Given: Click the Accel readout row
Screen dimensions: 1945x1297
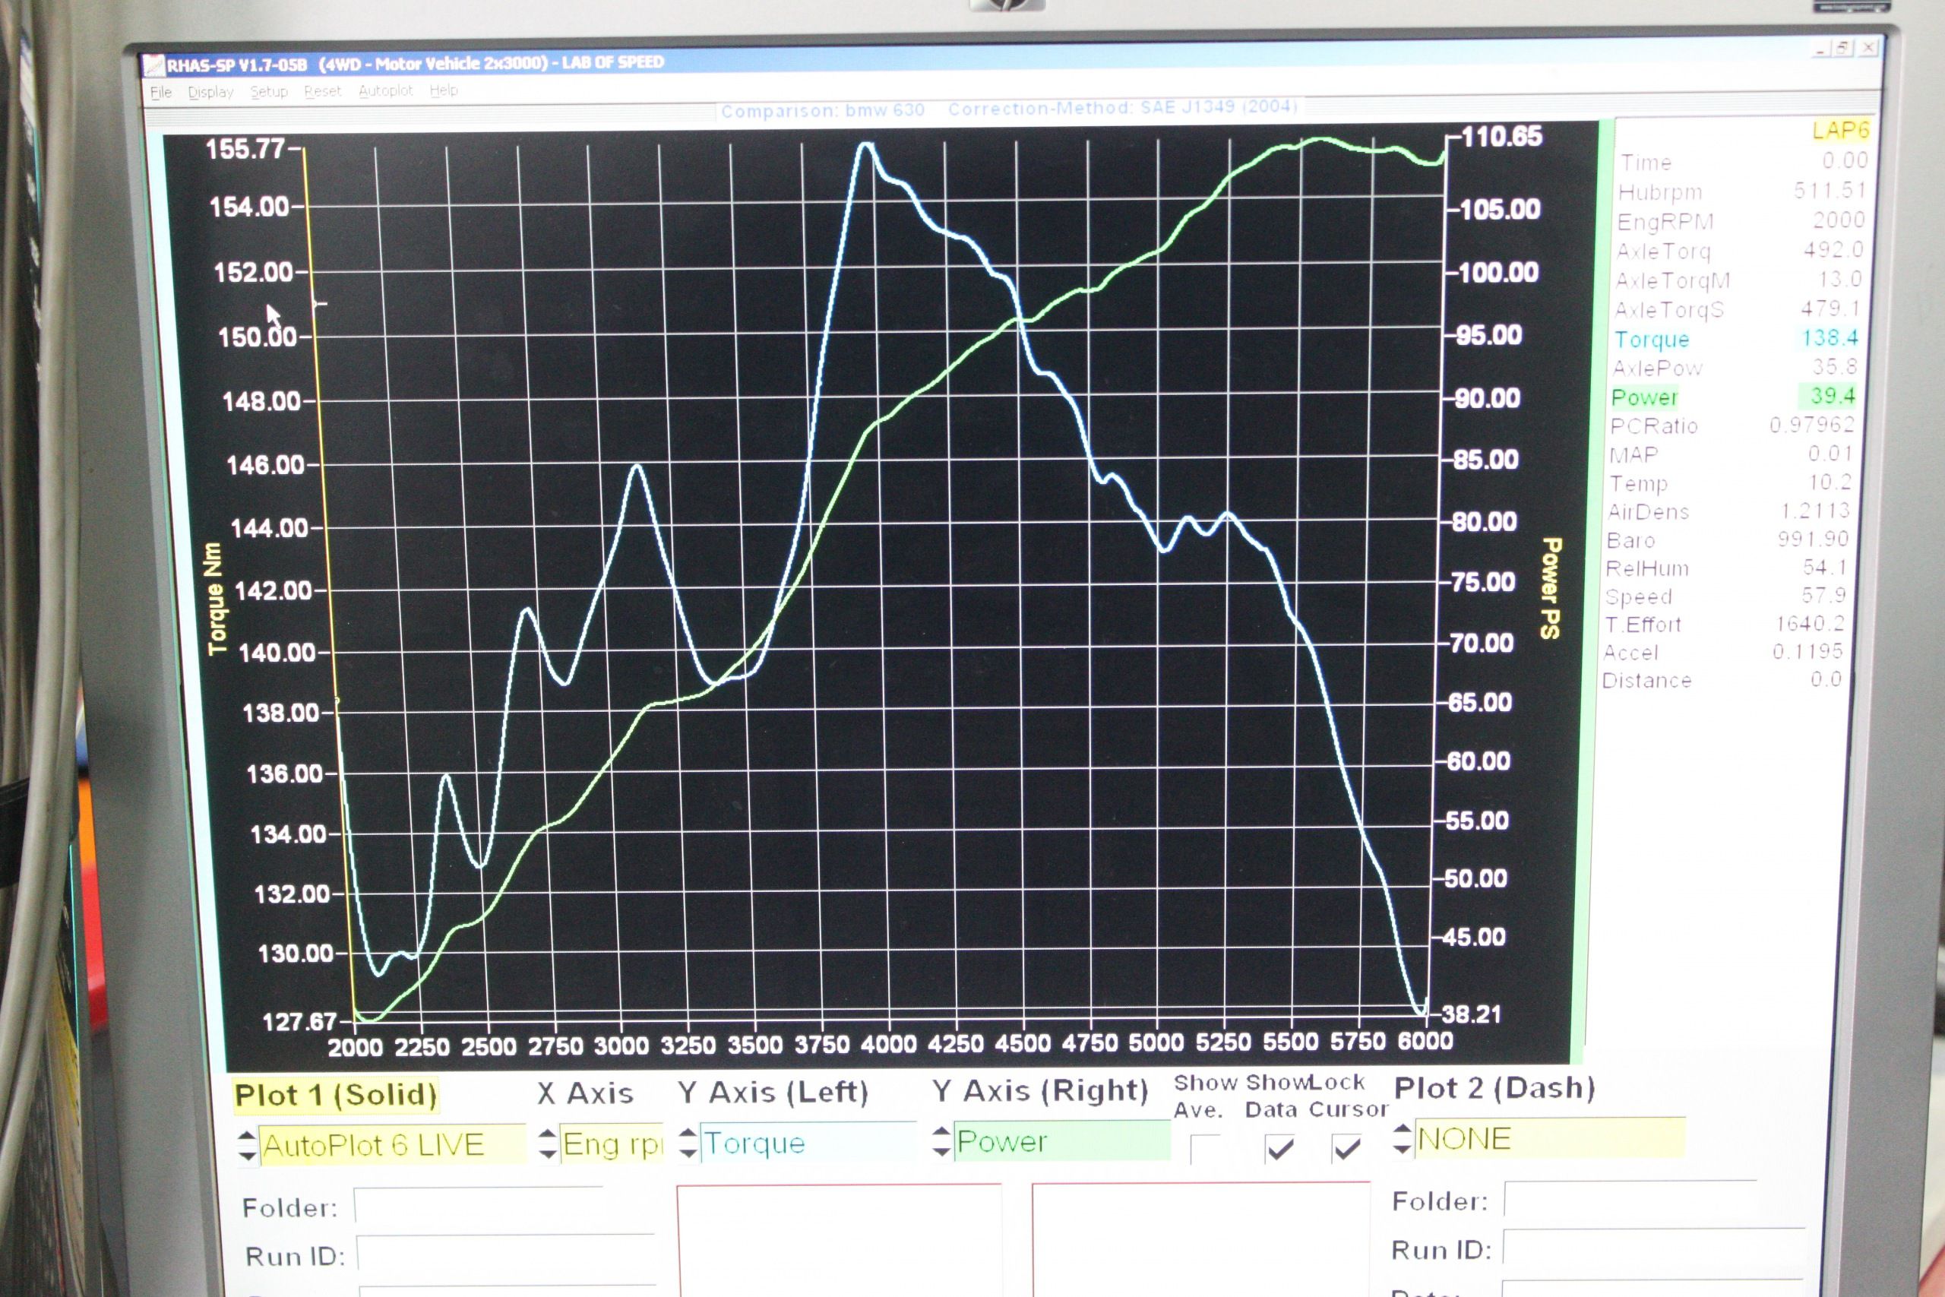Looking at the screenshot, I should click(1722, 652).
